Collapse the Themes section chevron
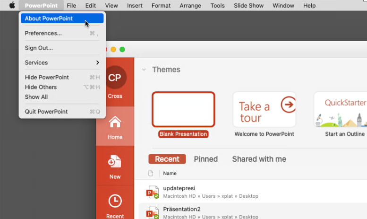The height and width of the screenshot is (219, 367). click(144, 70)
